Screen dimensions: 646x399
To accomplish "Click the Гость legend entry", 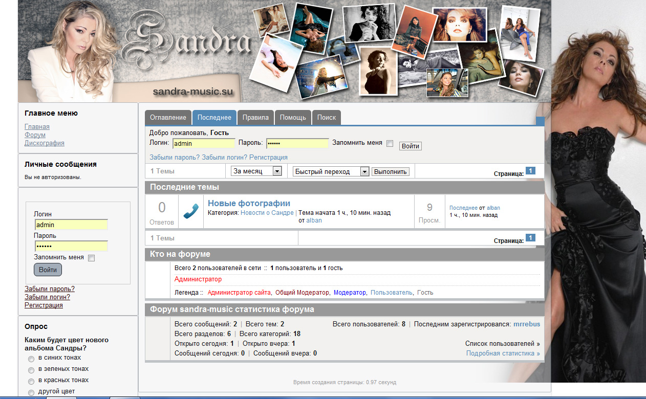I will pyautogui.click(x=425, y=293).
